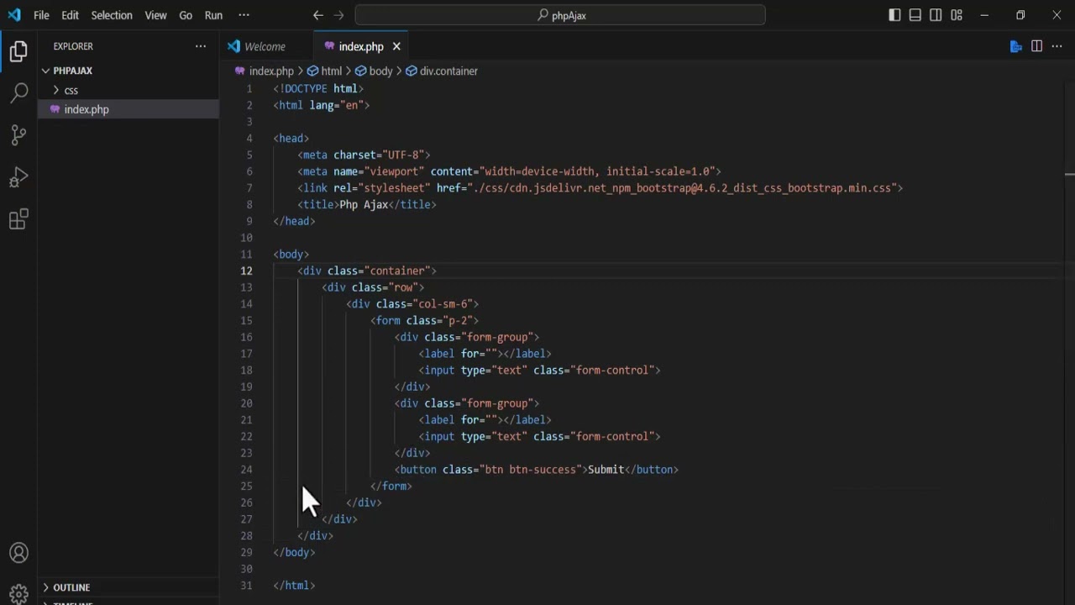The image size is (1075, 605).
Task: Show more menu items via ellipsis
Action: (x=244, y=15)
